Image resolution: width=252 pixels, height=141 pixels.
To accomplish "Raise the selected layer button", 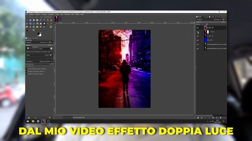I will tap(206, 117).
